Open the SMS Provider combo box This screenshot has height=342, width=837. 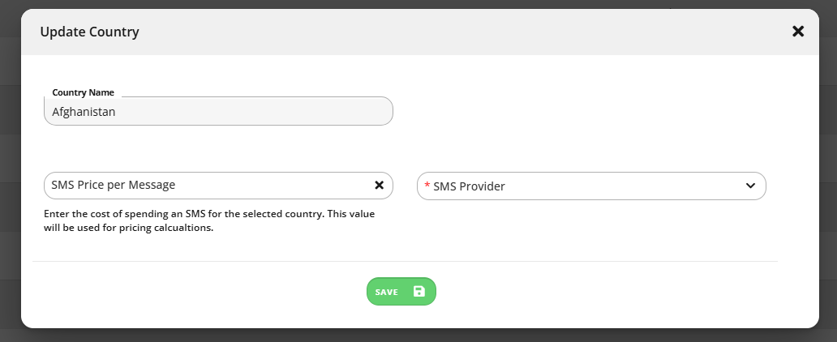pos(591,186)
